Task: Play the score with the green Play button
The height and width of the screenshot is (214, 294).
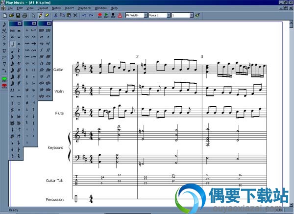Action: (x=106, y=15)
